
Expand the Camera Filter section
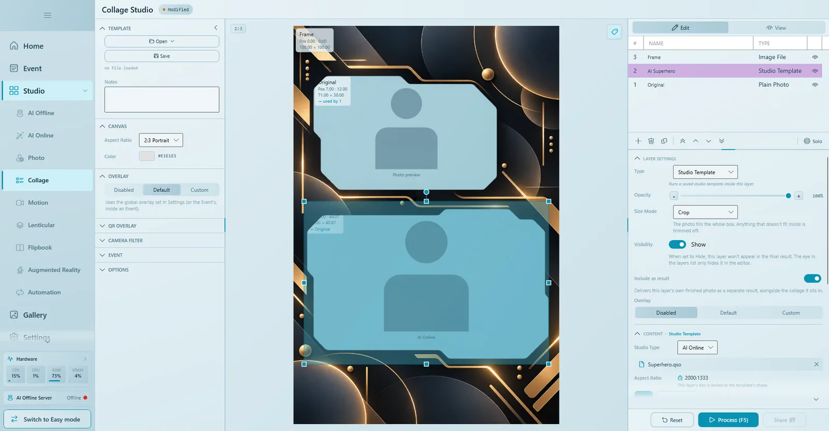160,241
